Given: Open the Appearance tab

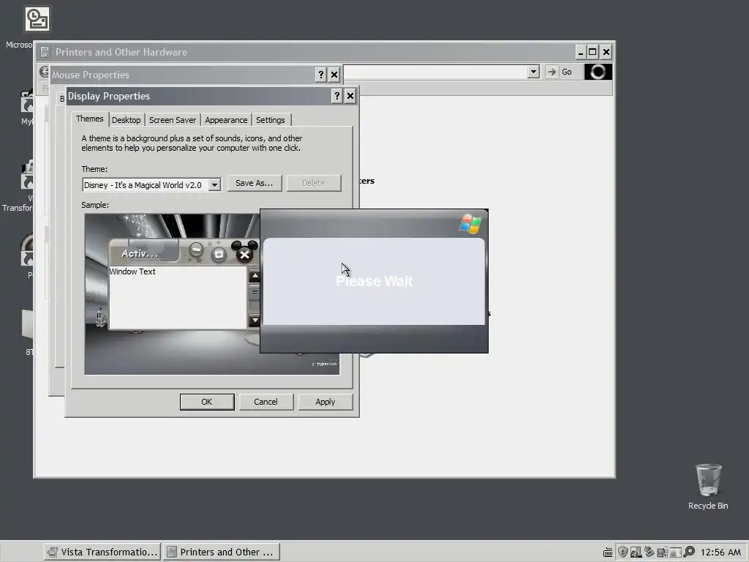Looking at the screenshot, I should [x=226, y=120].
